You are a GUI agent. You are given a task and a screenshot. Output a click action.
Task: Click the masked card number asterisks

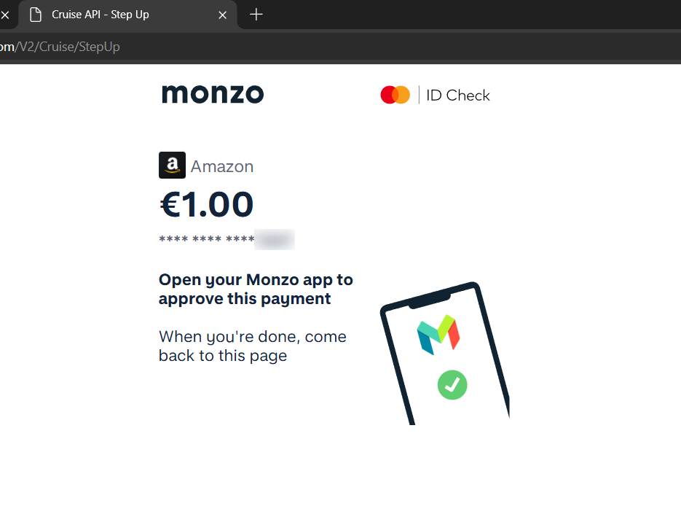point(206,240)
